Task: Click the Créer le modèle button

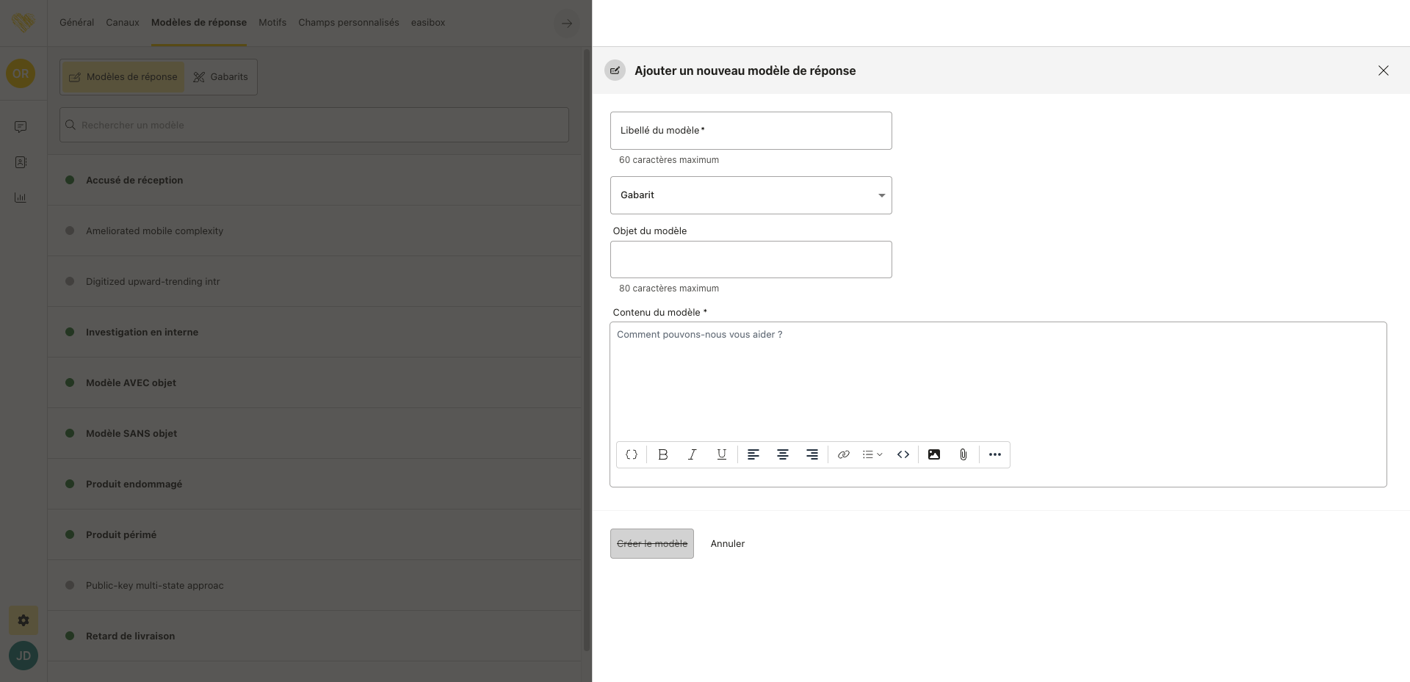Action: click(x=651, y=544)
